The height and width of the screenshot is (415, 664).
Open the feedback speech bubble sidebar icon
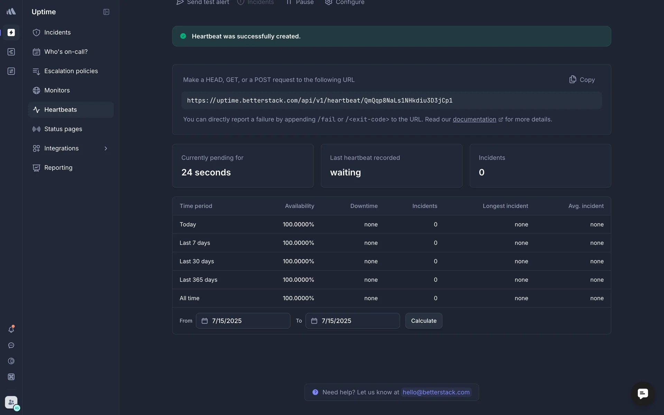pyautogui.click(x=11, y=345)
